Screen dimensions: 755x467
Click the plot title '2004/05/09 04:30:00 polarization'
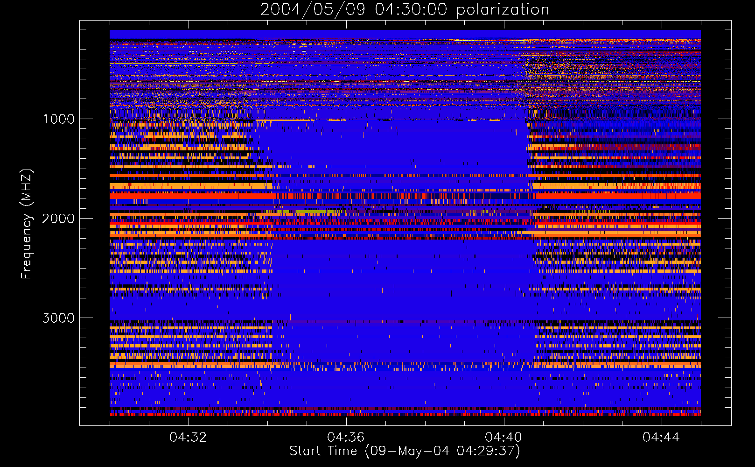(x=405, y=10)
